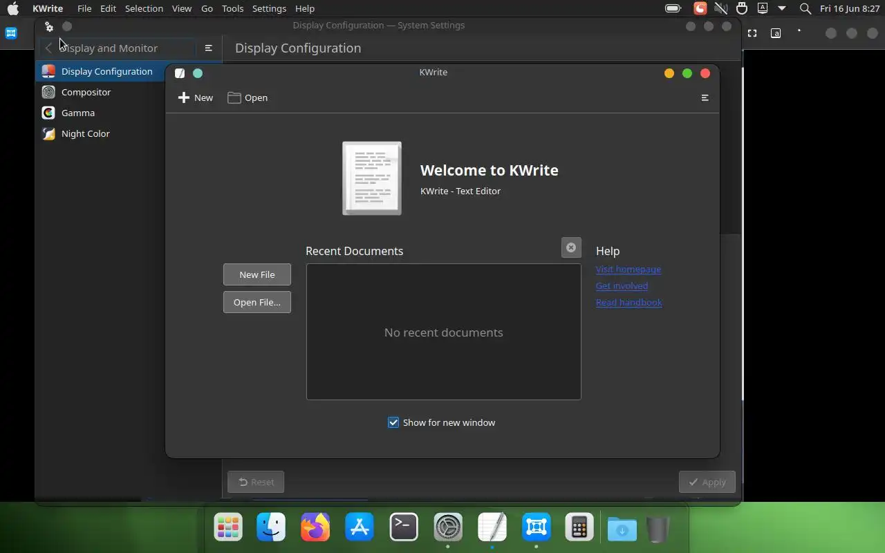
Task: Click the USB device icon in menu bar
Action: point(742,8)
